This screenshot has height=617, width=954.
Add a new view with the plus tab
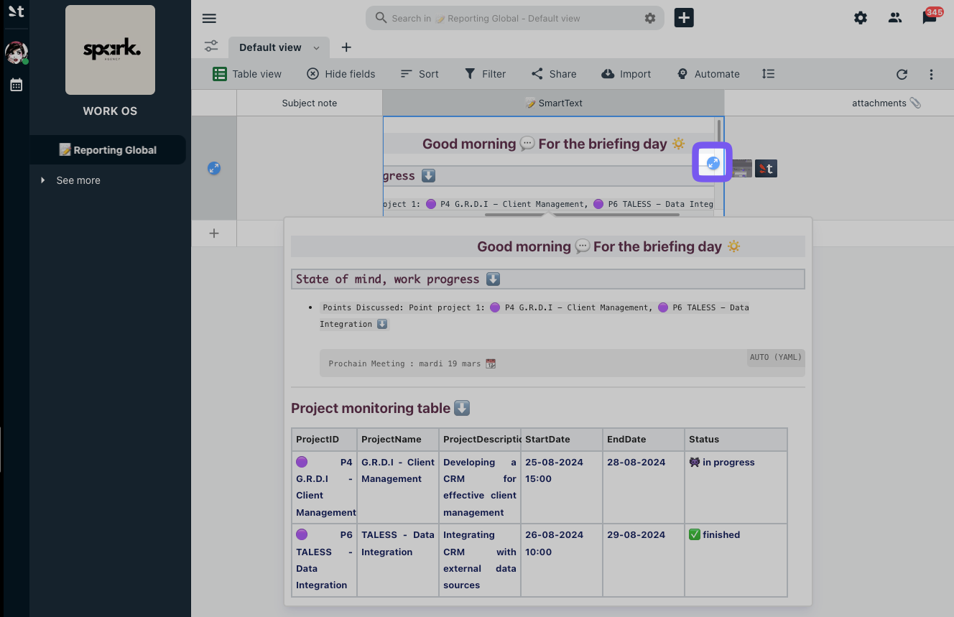tap(346, 47)
